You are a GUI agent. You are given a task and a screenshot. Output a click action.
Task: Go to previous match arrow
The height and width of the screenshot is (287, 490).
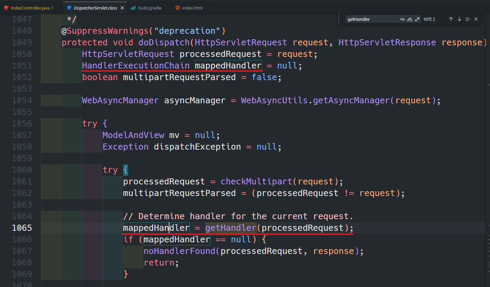451,19
